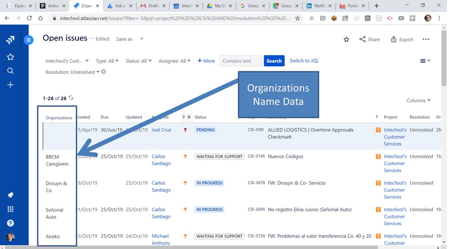Open the Assignee: All dropdown
Image resolution: width=449 pixels, height=249 pixels.
click(174, 61)
